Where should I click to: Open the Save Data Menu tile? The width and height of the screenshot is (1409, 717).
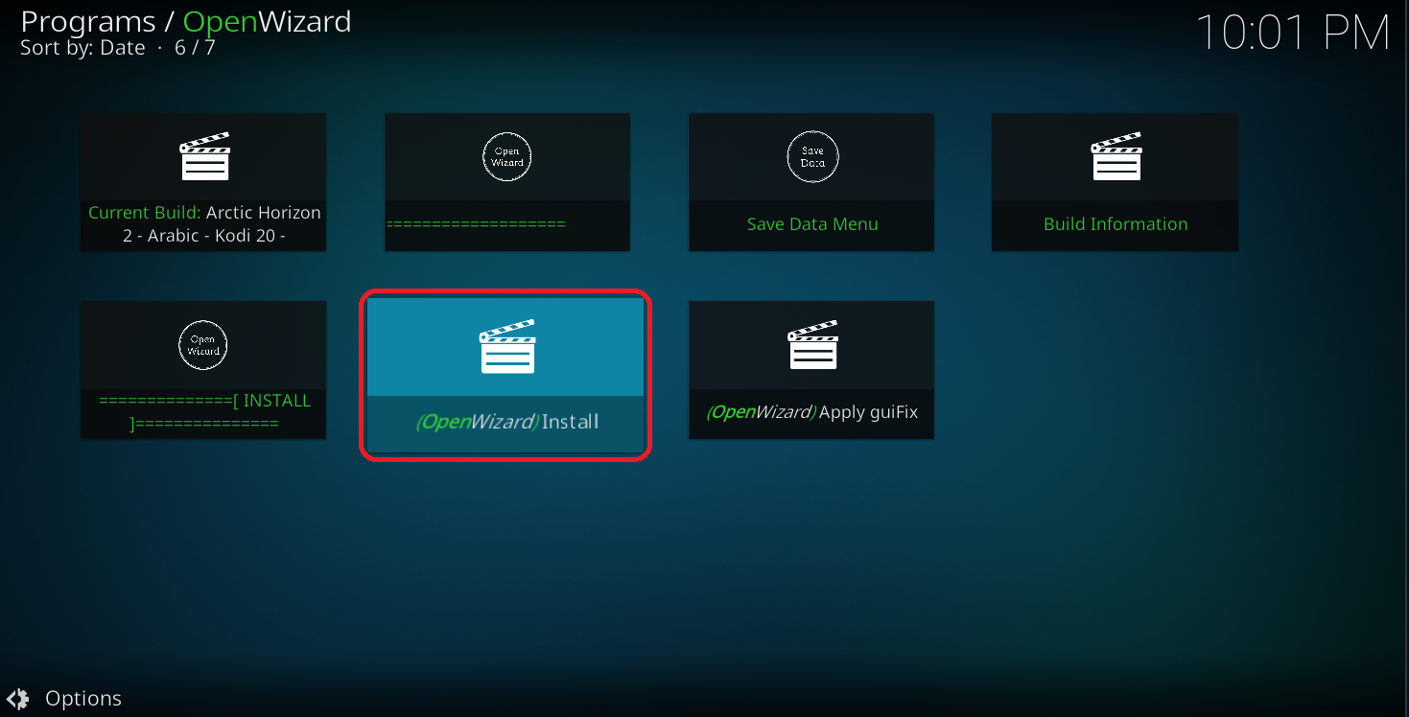[810, 182]
